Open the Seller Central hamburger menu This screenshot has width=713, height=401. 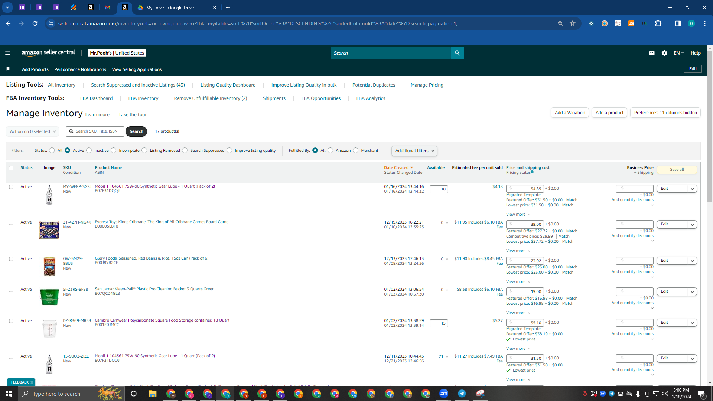(x=8, y=53)
